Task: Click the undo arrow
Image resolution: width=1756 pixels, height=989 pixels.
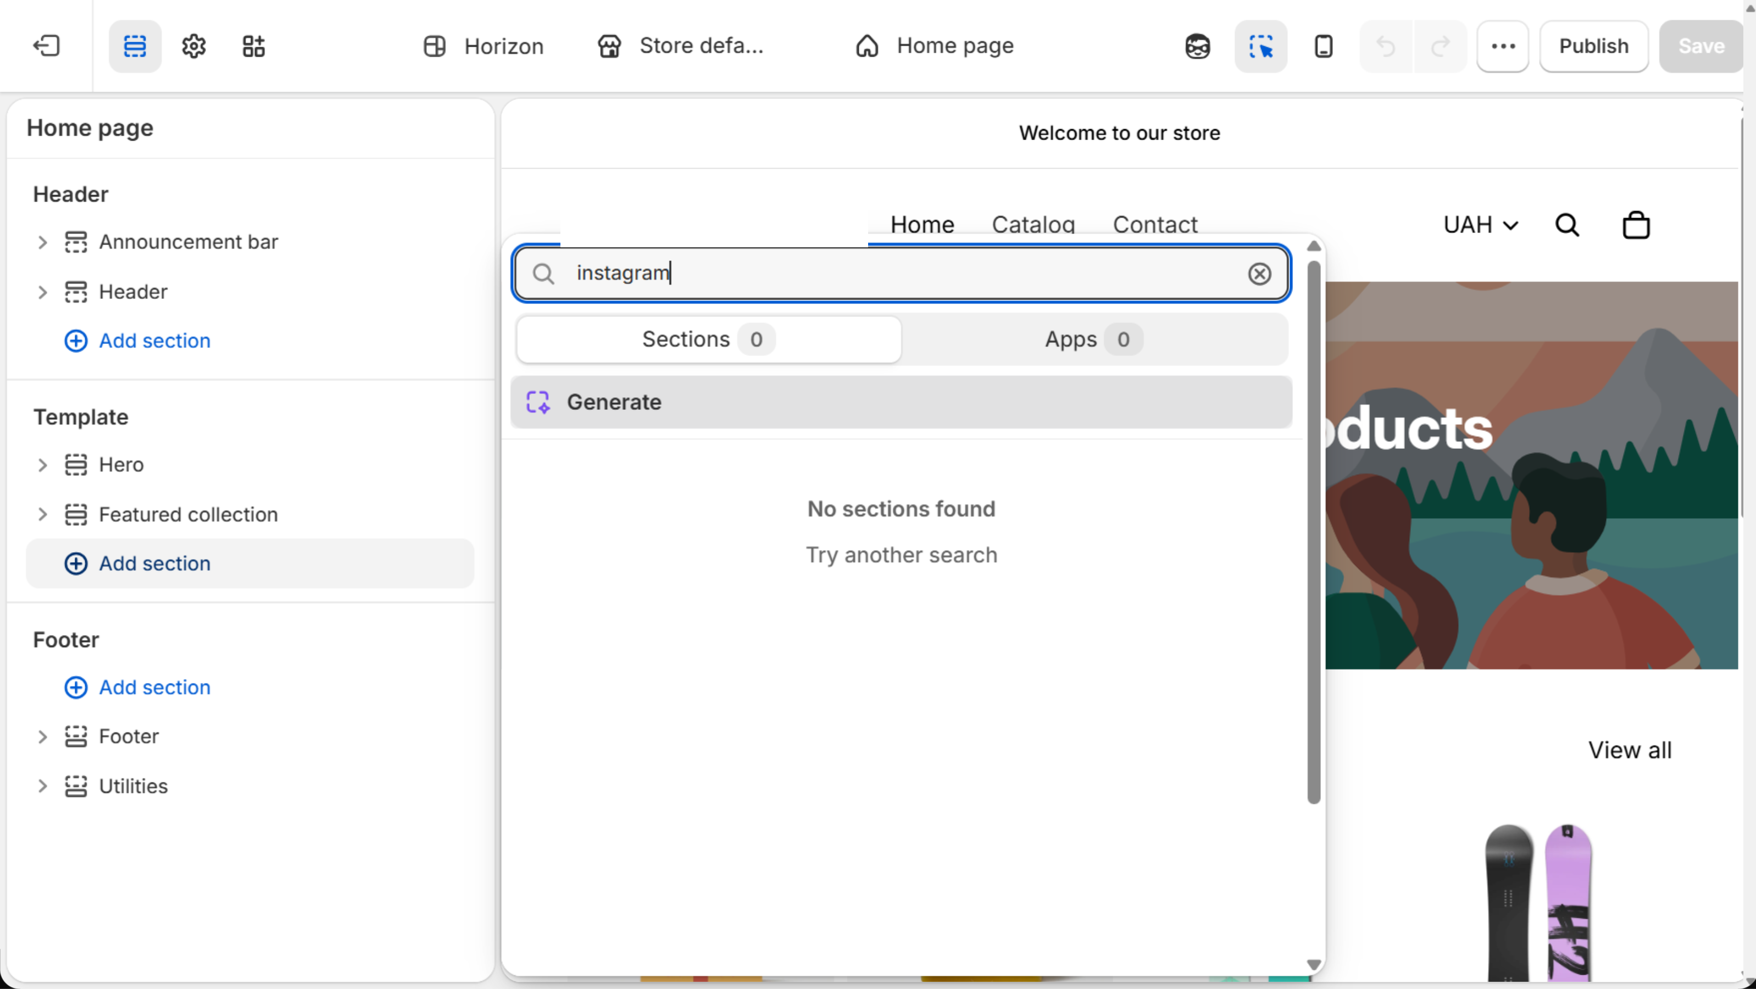Action: pos(1386,46)
